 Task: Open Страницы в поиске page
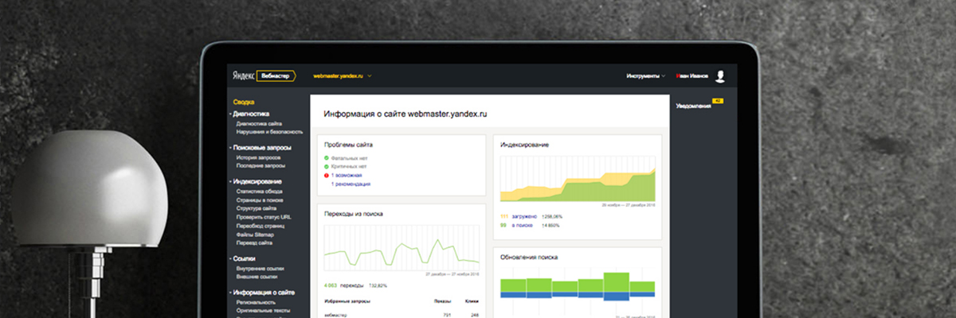[260, 200]
